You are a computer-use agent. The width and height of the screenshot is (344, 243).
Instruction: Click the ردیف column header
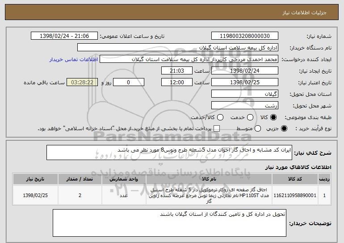(324, 179)
